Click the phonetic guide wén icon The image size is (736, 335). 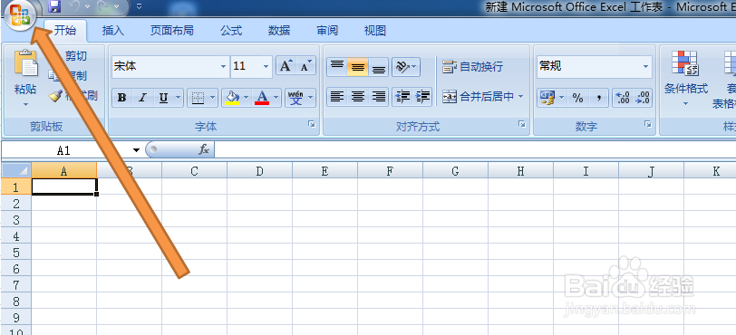tap(295, 98)
